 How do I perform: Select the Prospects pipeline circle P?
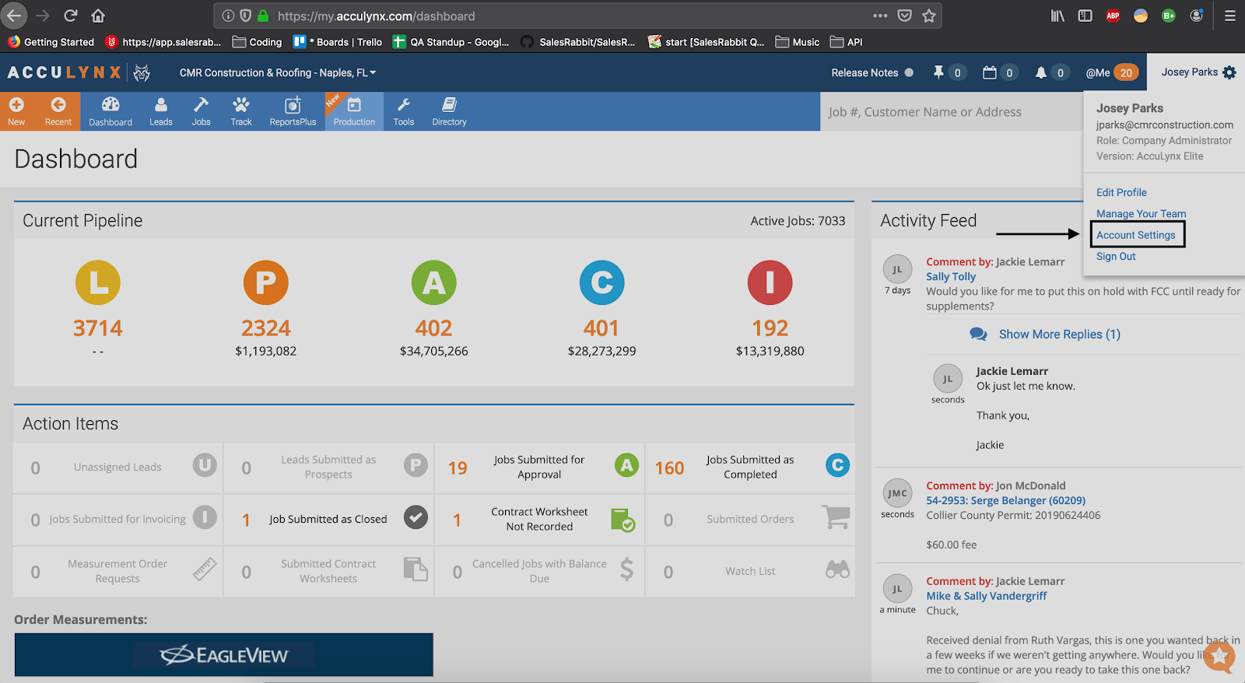click(x=266, y=282)
